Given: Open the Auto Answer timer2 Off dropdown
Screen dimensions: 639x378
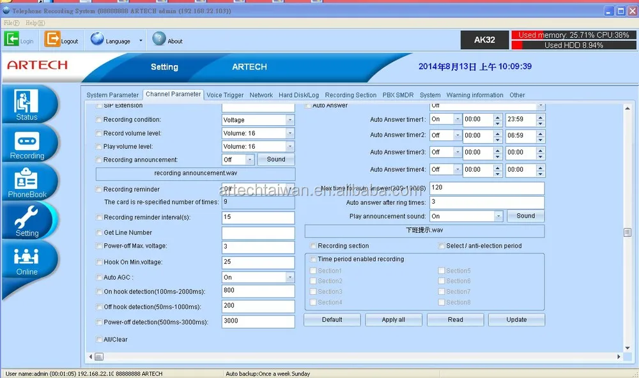Looking at the screenshot, I should point(446,135).
